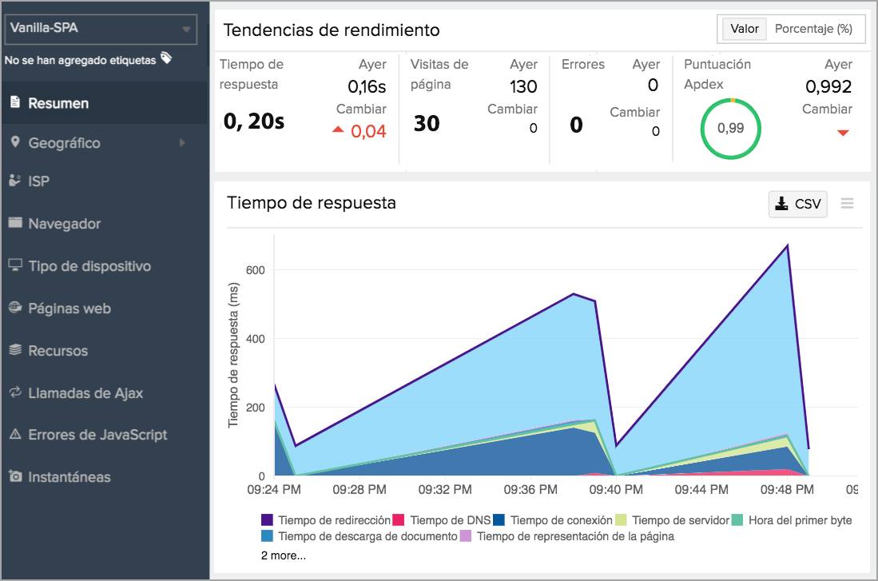Click the purple Tiempo de redirección color swatch
The image size is (878, 581).
(x=267, y=520)
